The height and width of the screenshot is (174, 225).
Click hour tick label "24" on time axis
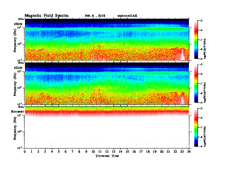click(x=189, y=152)
